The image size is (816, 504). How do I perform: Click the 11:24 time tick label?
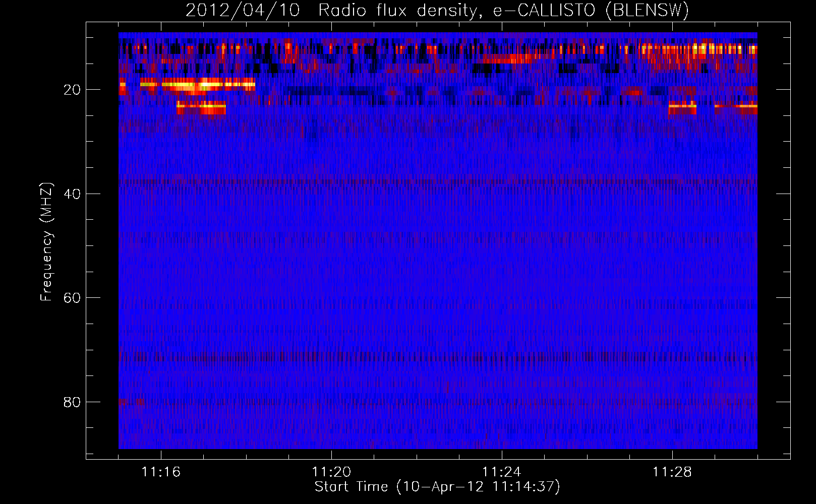point(502,472)
